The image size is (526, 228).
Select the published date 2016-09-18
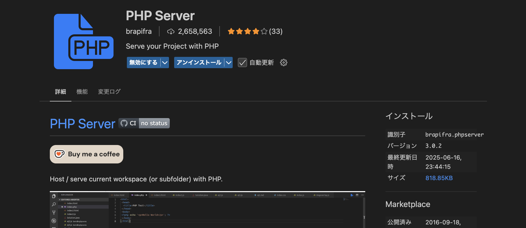point(443,222)
